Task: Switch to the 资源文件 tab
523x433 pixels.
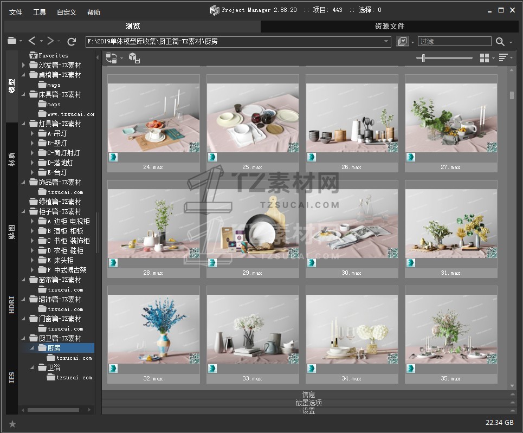Action: (389, 26)
